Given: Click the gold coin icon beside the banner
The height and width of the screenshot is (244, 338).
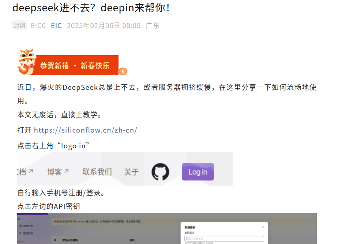Looking at the screenshot, I should 123,72.
